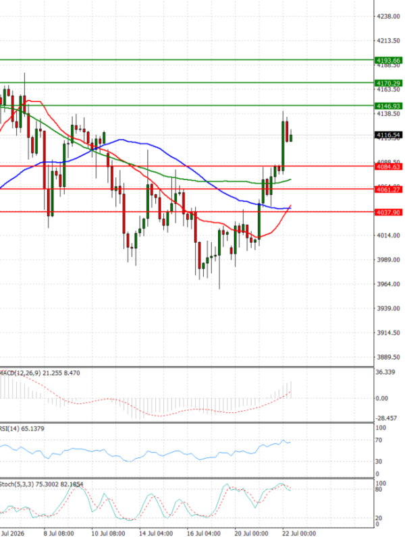The image size is (405, 537).
Task: Click the 4170.29 green resistance price label
Action: pos(389,83)
